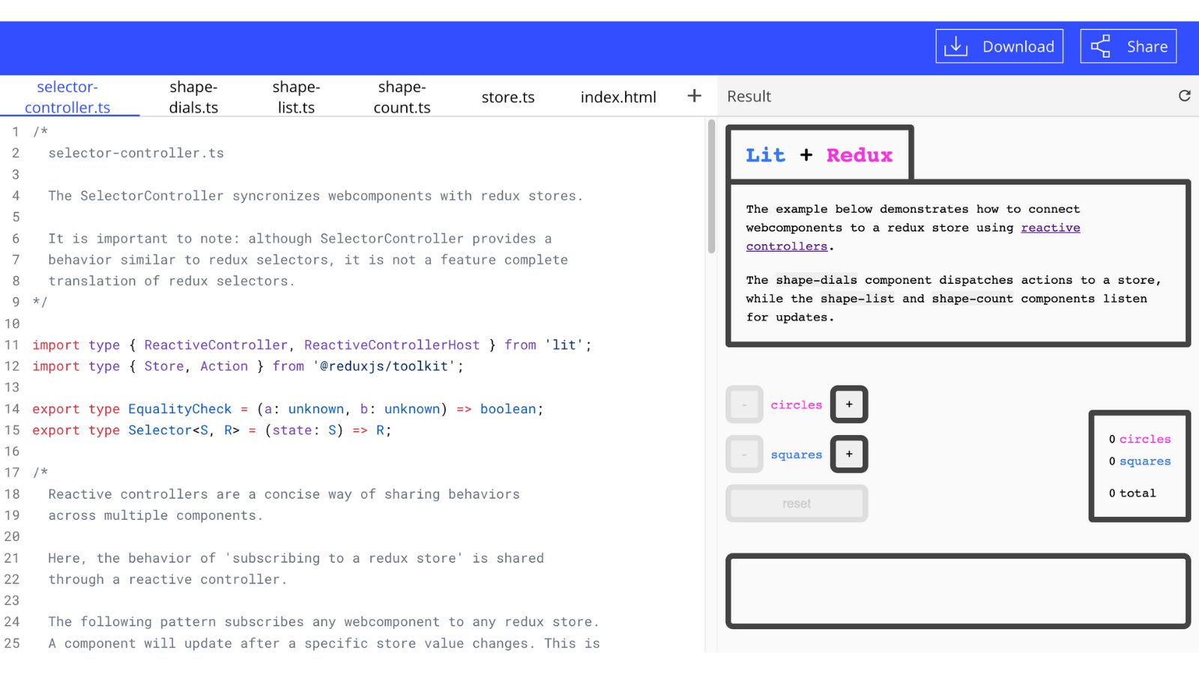Switch to the shape-list.ts tab

pyautogui.click(x=296, y=97)
